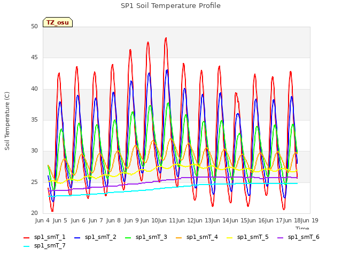Viewport: 342px width, 256px height.
Task: Click the red sp1_smT_1 legend swatch
Action: pos(26,238)
